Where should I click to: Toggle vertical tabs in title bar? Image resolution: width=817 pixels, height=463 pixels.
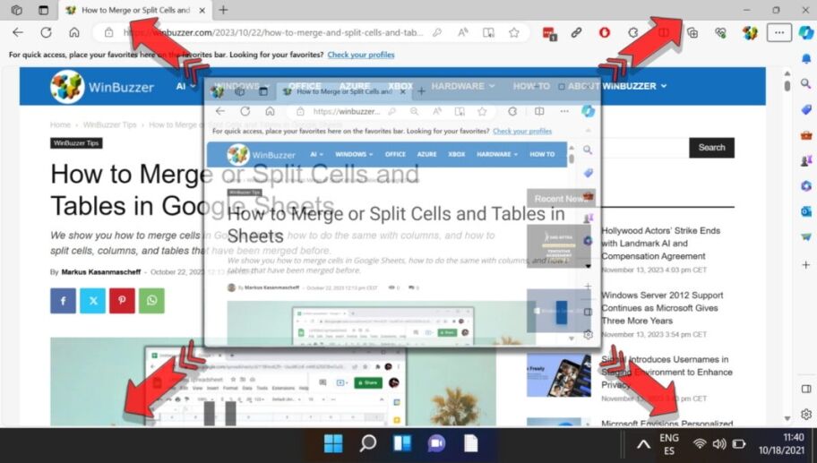tap(43, 10)
